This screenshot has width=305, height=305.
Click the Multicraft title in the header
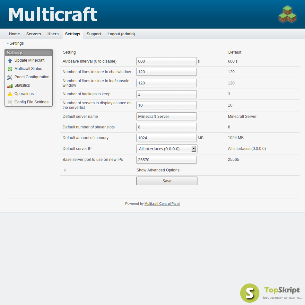pos(53,14)
